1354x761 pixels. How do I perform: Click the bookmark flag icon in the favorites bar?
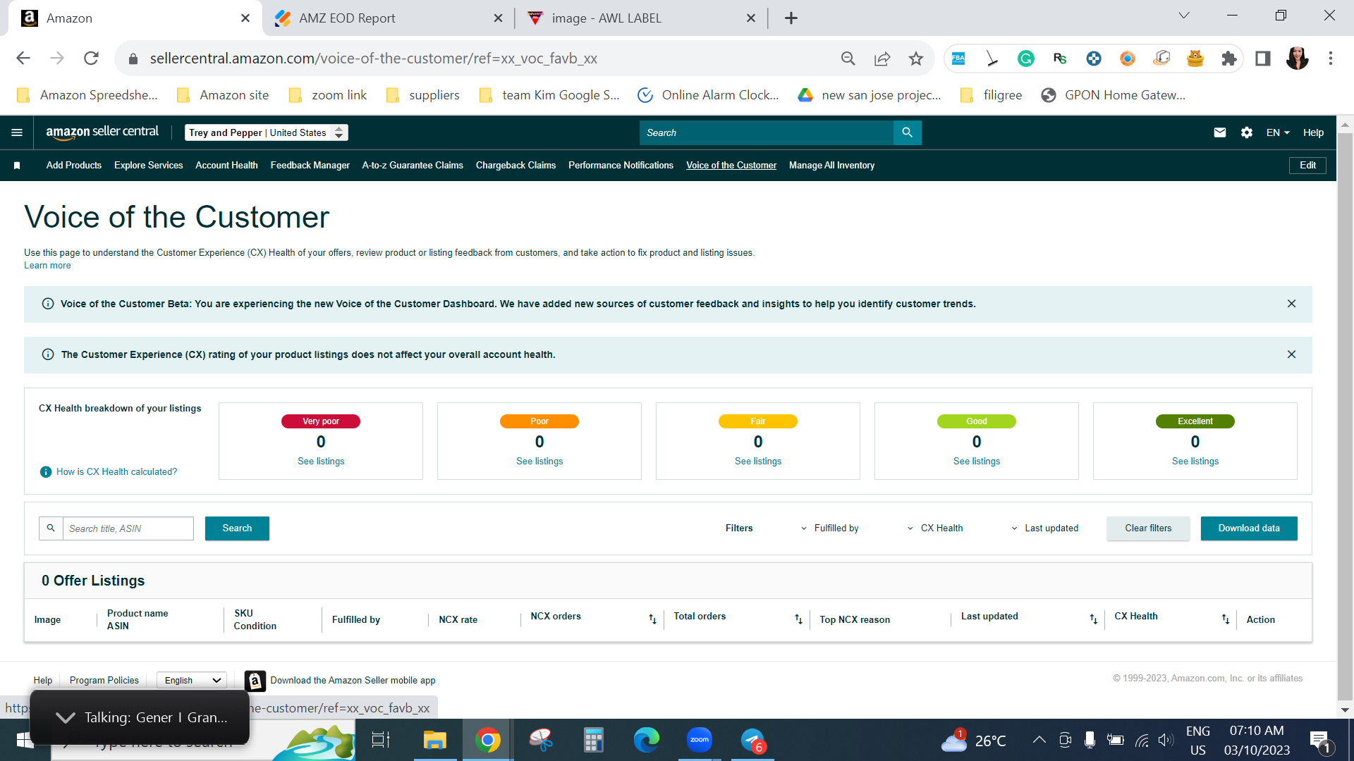coord(17,166)
